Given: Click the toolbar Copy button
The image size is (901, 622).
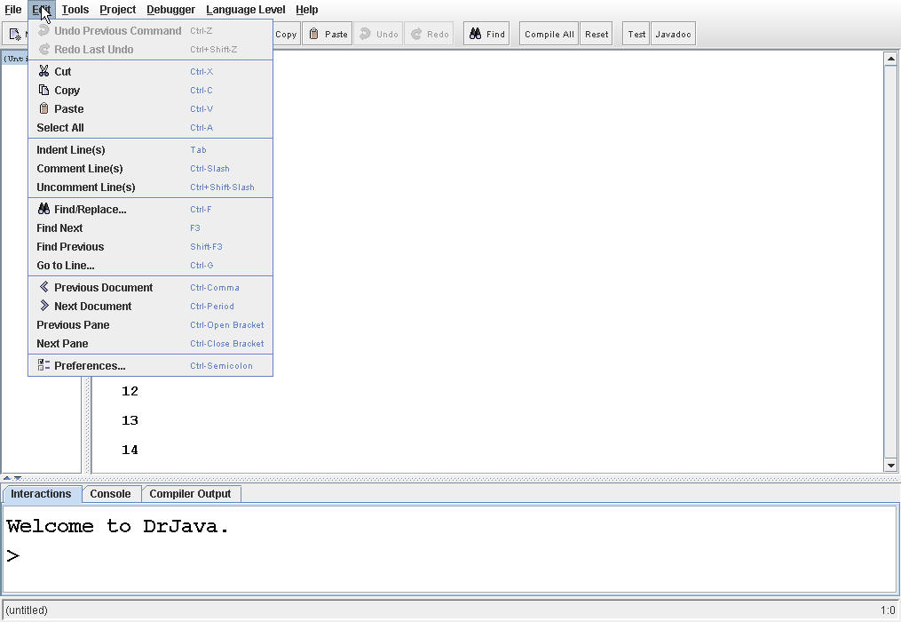Looking at the screenshot, I should click(x=286, y=34).
